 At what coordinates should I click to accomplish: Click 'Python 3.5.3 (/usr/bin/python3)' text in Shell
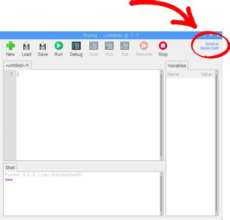pos(43,175)
